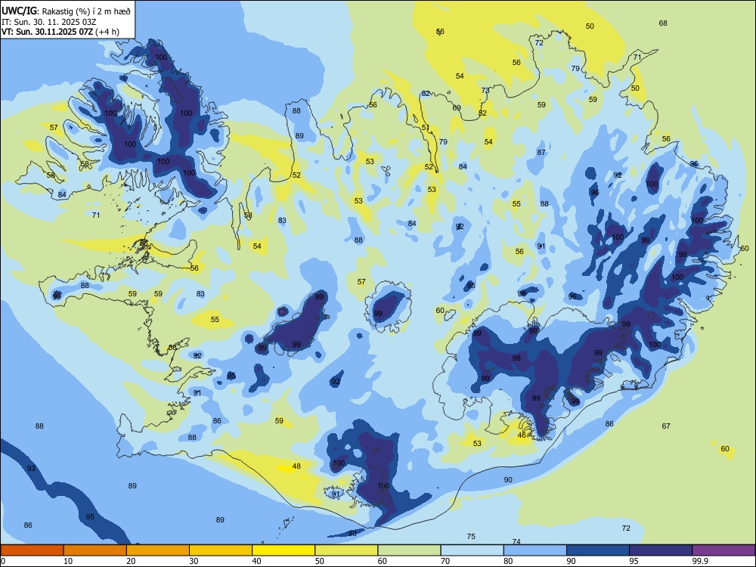
Task: Click the 'Rakastig (%) í 2 m hæð' label
Action: pyautogui.click(x=86, y=11)
